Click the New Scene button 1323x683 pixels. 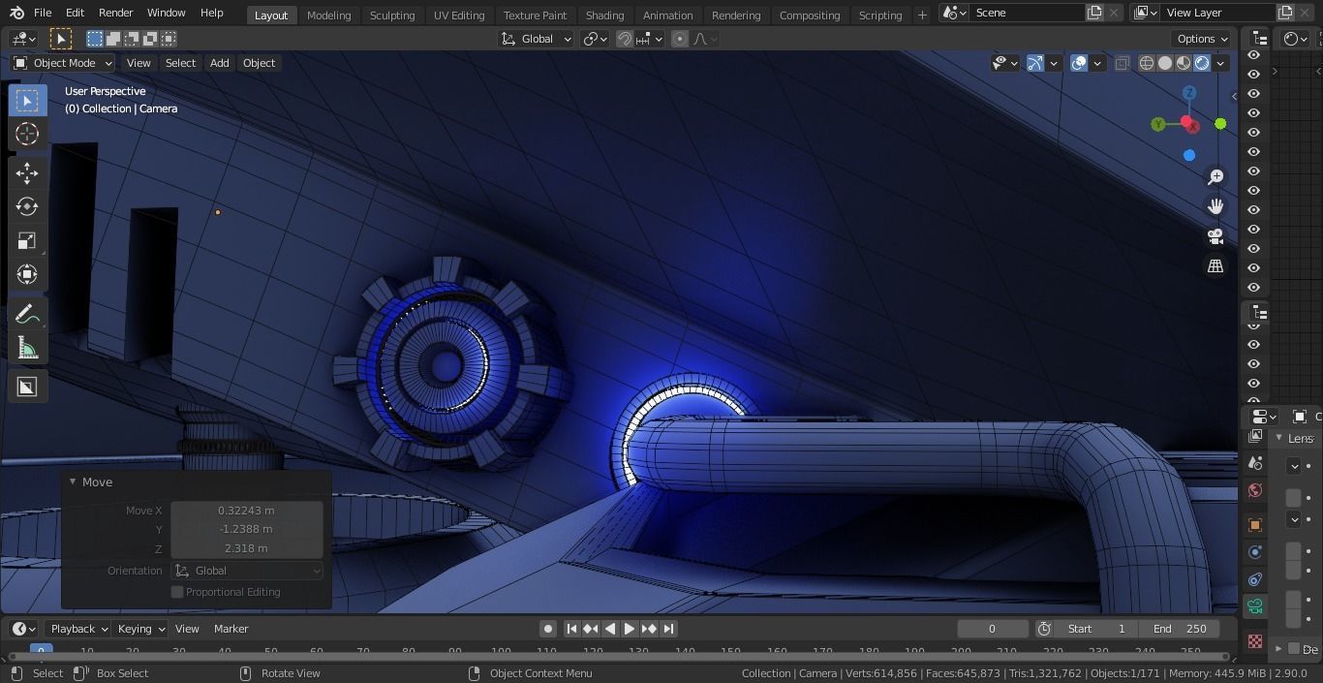coord(1094,13)
